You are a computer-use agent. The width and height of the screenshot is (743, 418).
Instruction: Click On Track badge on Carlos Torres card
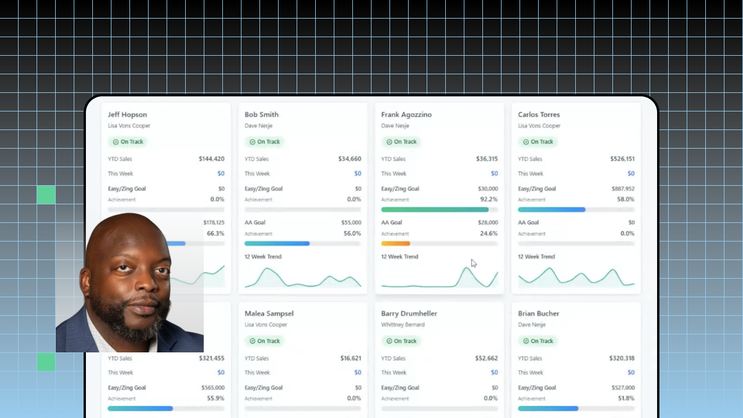pos(538,142)
